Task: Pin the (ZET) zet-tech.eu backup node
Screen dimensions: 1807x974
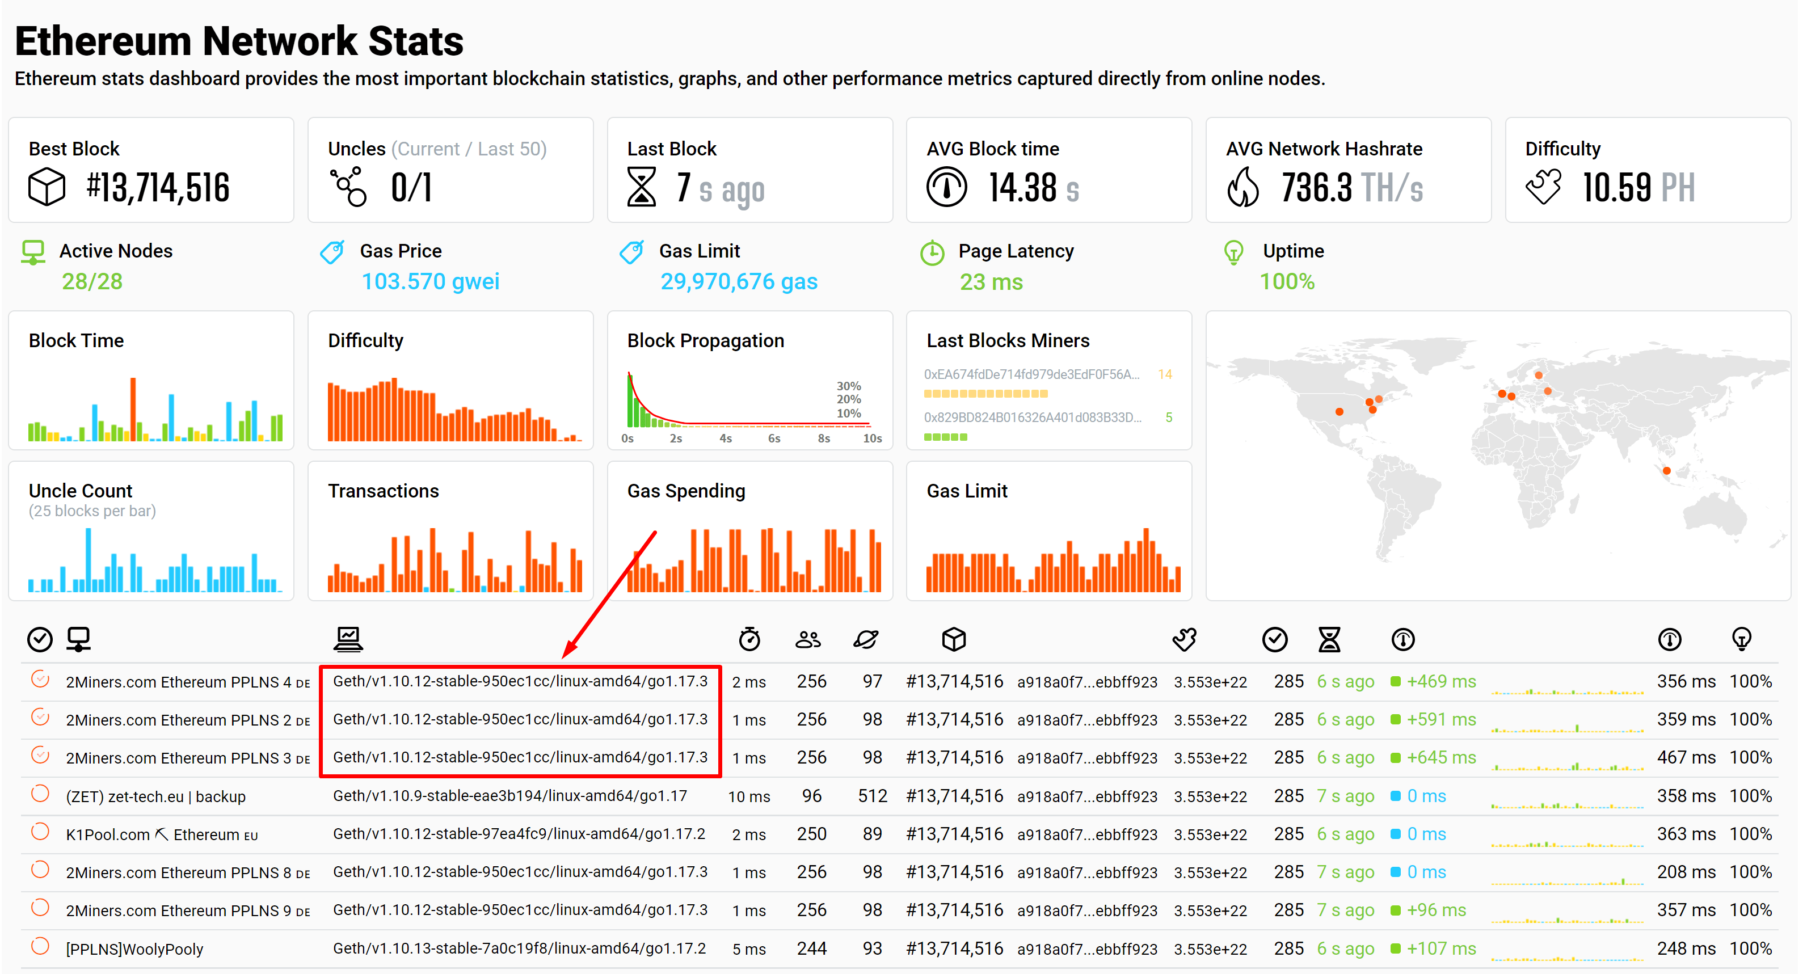Action: pos(40,794)
